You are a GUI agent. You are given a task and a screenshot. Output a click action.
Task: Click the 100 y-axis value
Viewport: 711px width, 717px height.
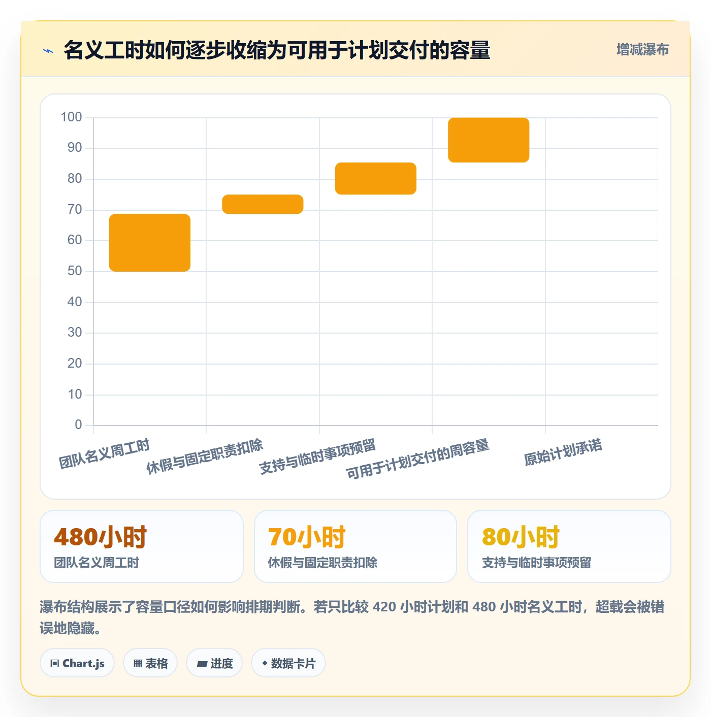(71, 117)
